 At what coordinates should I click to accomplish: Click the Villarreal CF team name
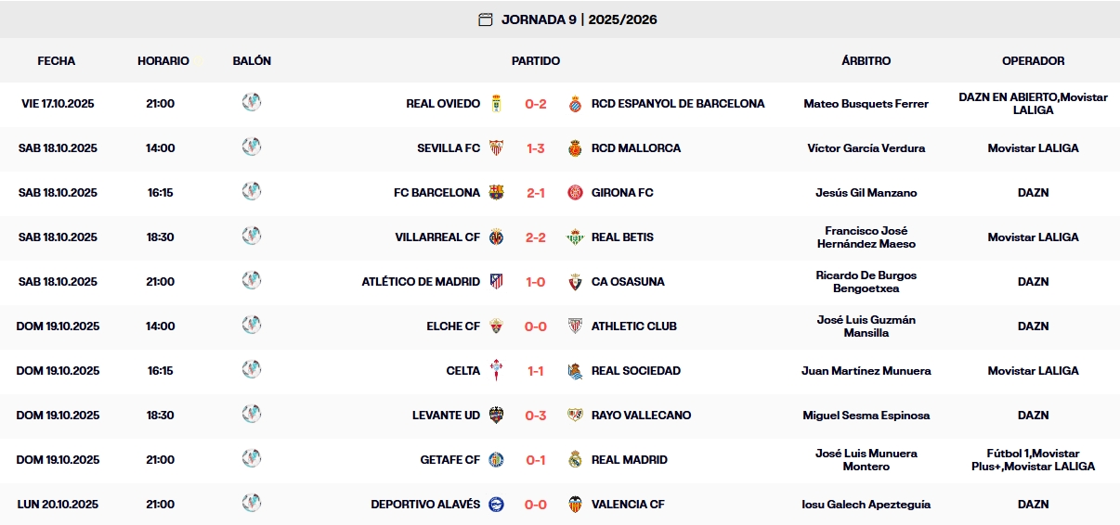tap(437, 237)
